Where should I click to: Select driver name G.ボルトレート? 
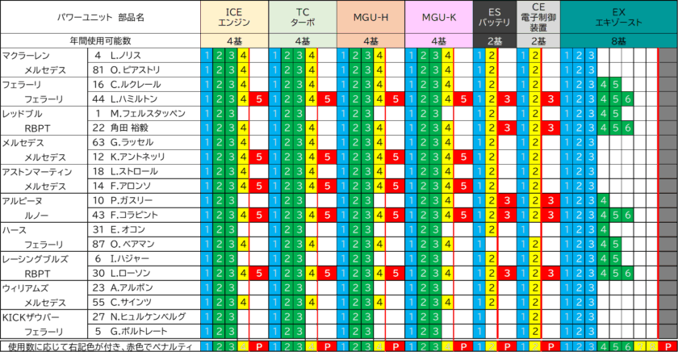click(x=138, y=331)
